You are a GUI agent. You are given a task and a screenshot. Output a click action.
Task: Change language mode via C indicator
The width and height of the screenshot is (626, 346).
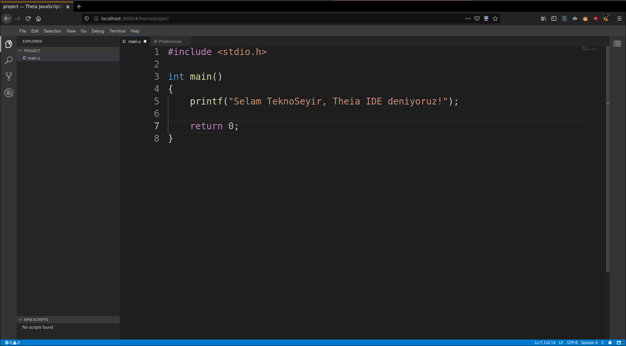click(x=603, y=343)
